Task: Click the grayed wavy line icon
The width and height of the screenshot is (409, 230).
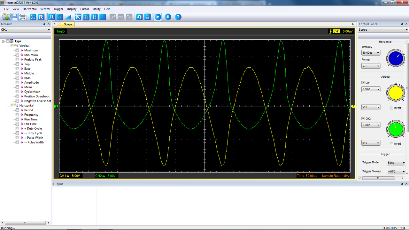Action: (x=121, y=17)
